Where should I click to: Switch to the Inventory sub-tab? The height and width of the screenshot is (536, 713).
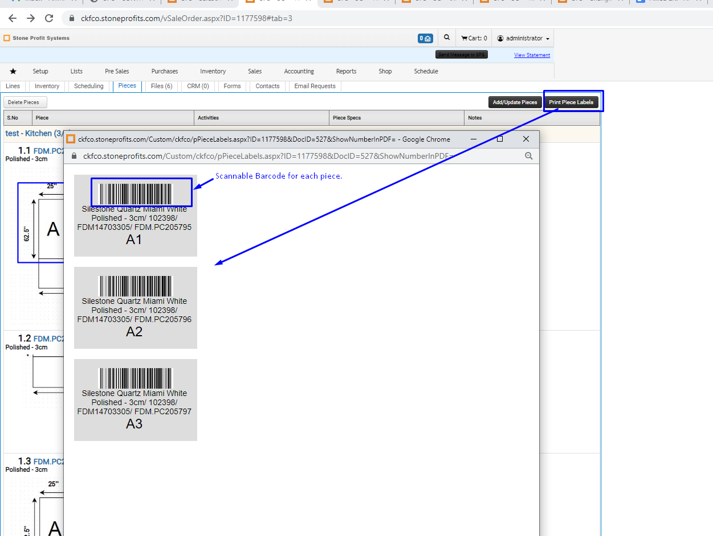(x=47, y=86)
